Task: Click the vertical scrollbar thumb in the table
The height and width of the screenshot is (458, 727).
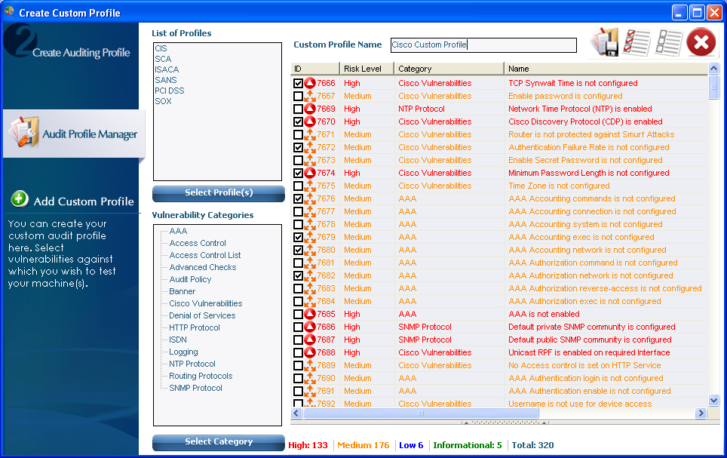Action: 713,88
